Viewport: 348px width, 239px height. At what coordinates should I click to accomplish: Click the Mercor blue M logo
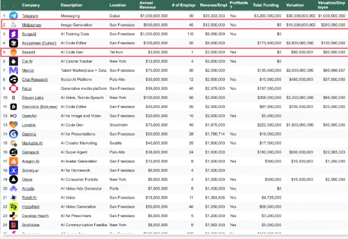pos(14,71)
